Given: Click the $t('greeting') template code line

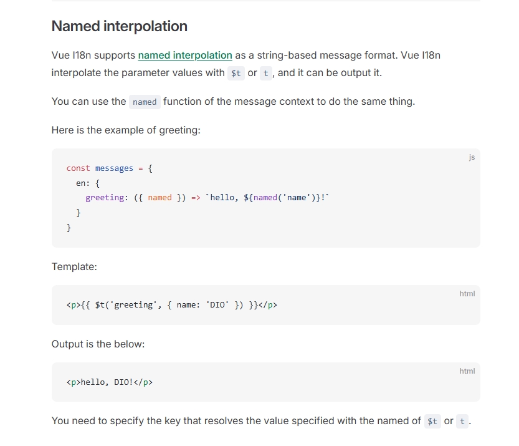Looking at the screenshot, I should point(172,305).
